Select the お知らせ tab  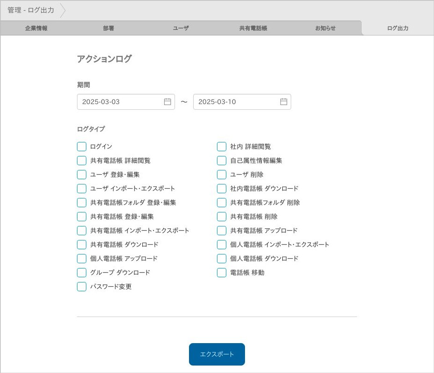326,28
